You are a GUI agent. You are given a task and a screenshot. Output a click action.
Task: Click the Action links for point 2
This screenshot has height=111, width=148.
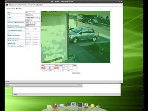pyautogui.click(x=74, y=68)
